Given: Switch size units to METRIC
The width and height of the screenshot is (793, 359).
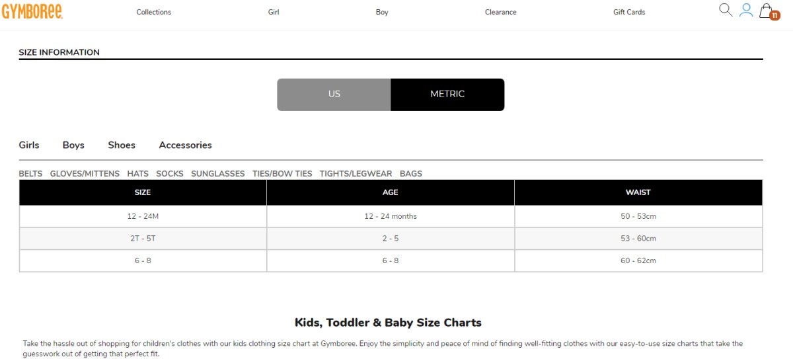Looking at the screenshot, I should (x=447, y=95).
